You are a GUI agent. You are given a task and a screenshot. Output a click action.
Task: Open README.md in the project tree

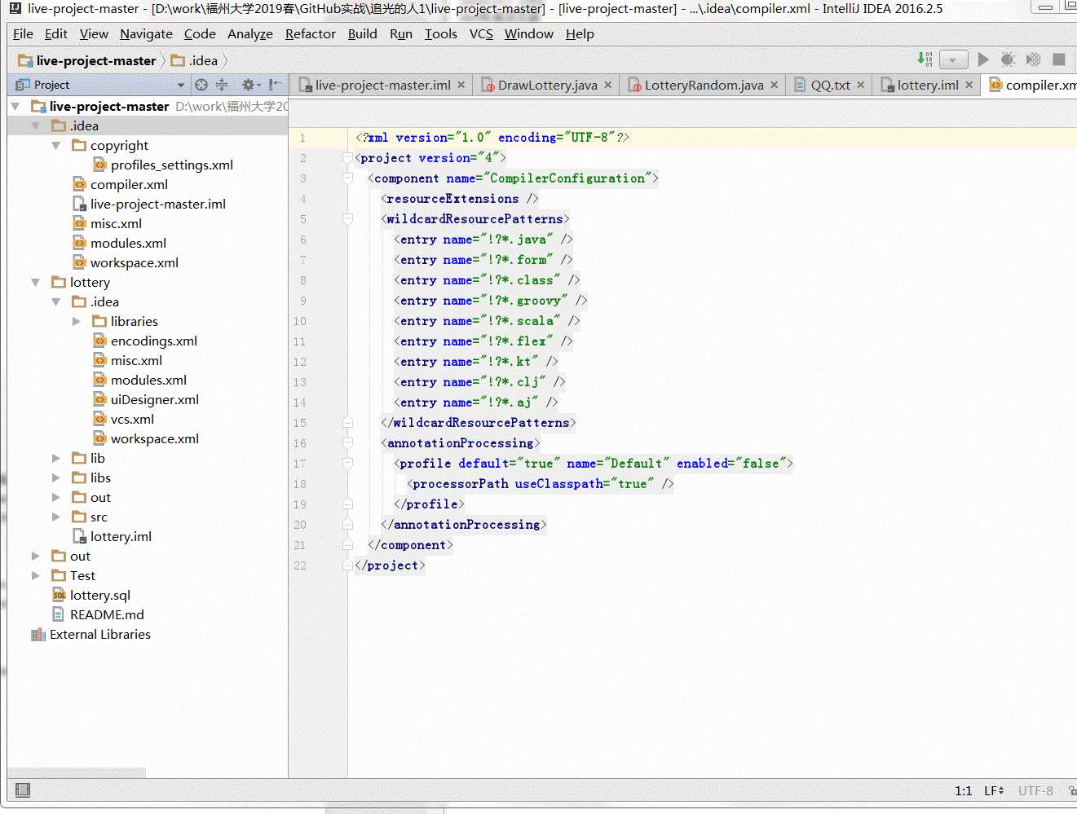click(x=107, y=615)
